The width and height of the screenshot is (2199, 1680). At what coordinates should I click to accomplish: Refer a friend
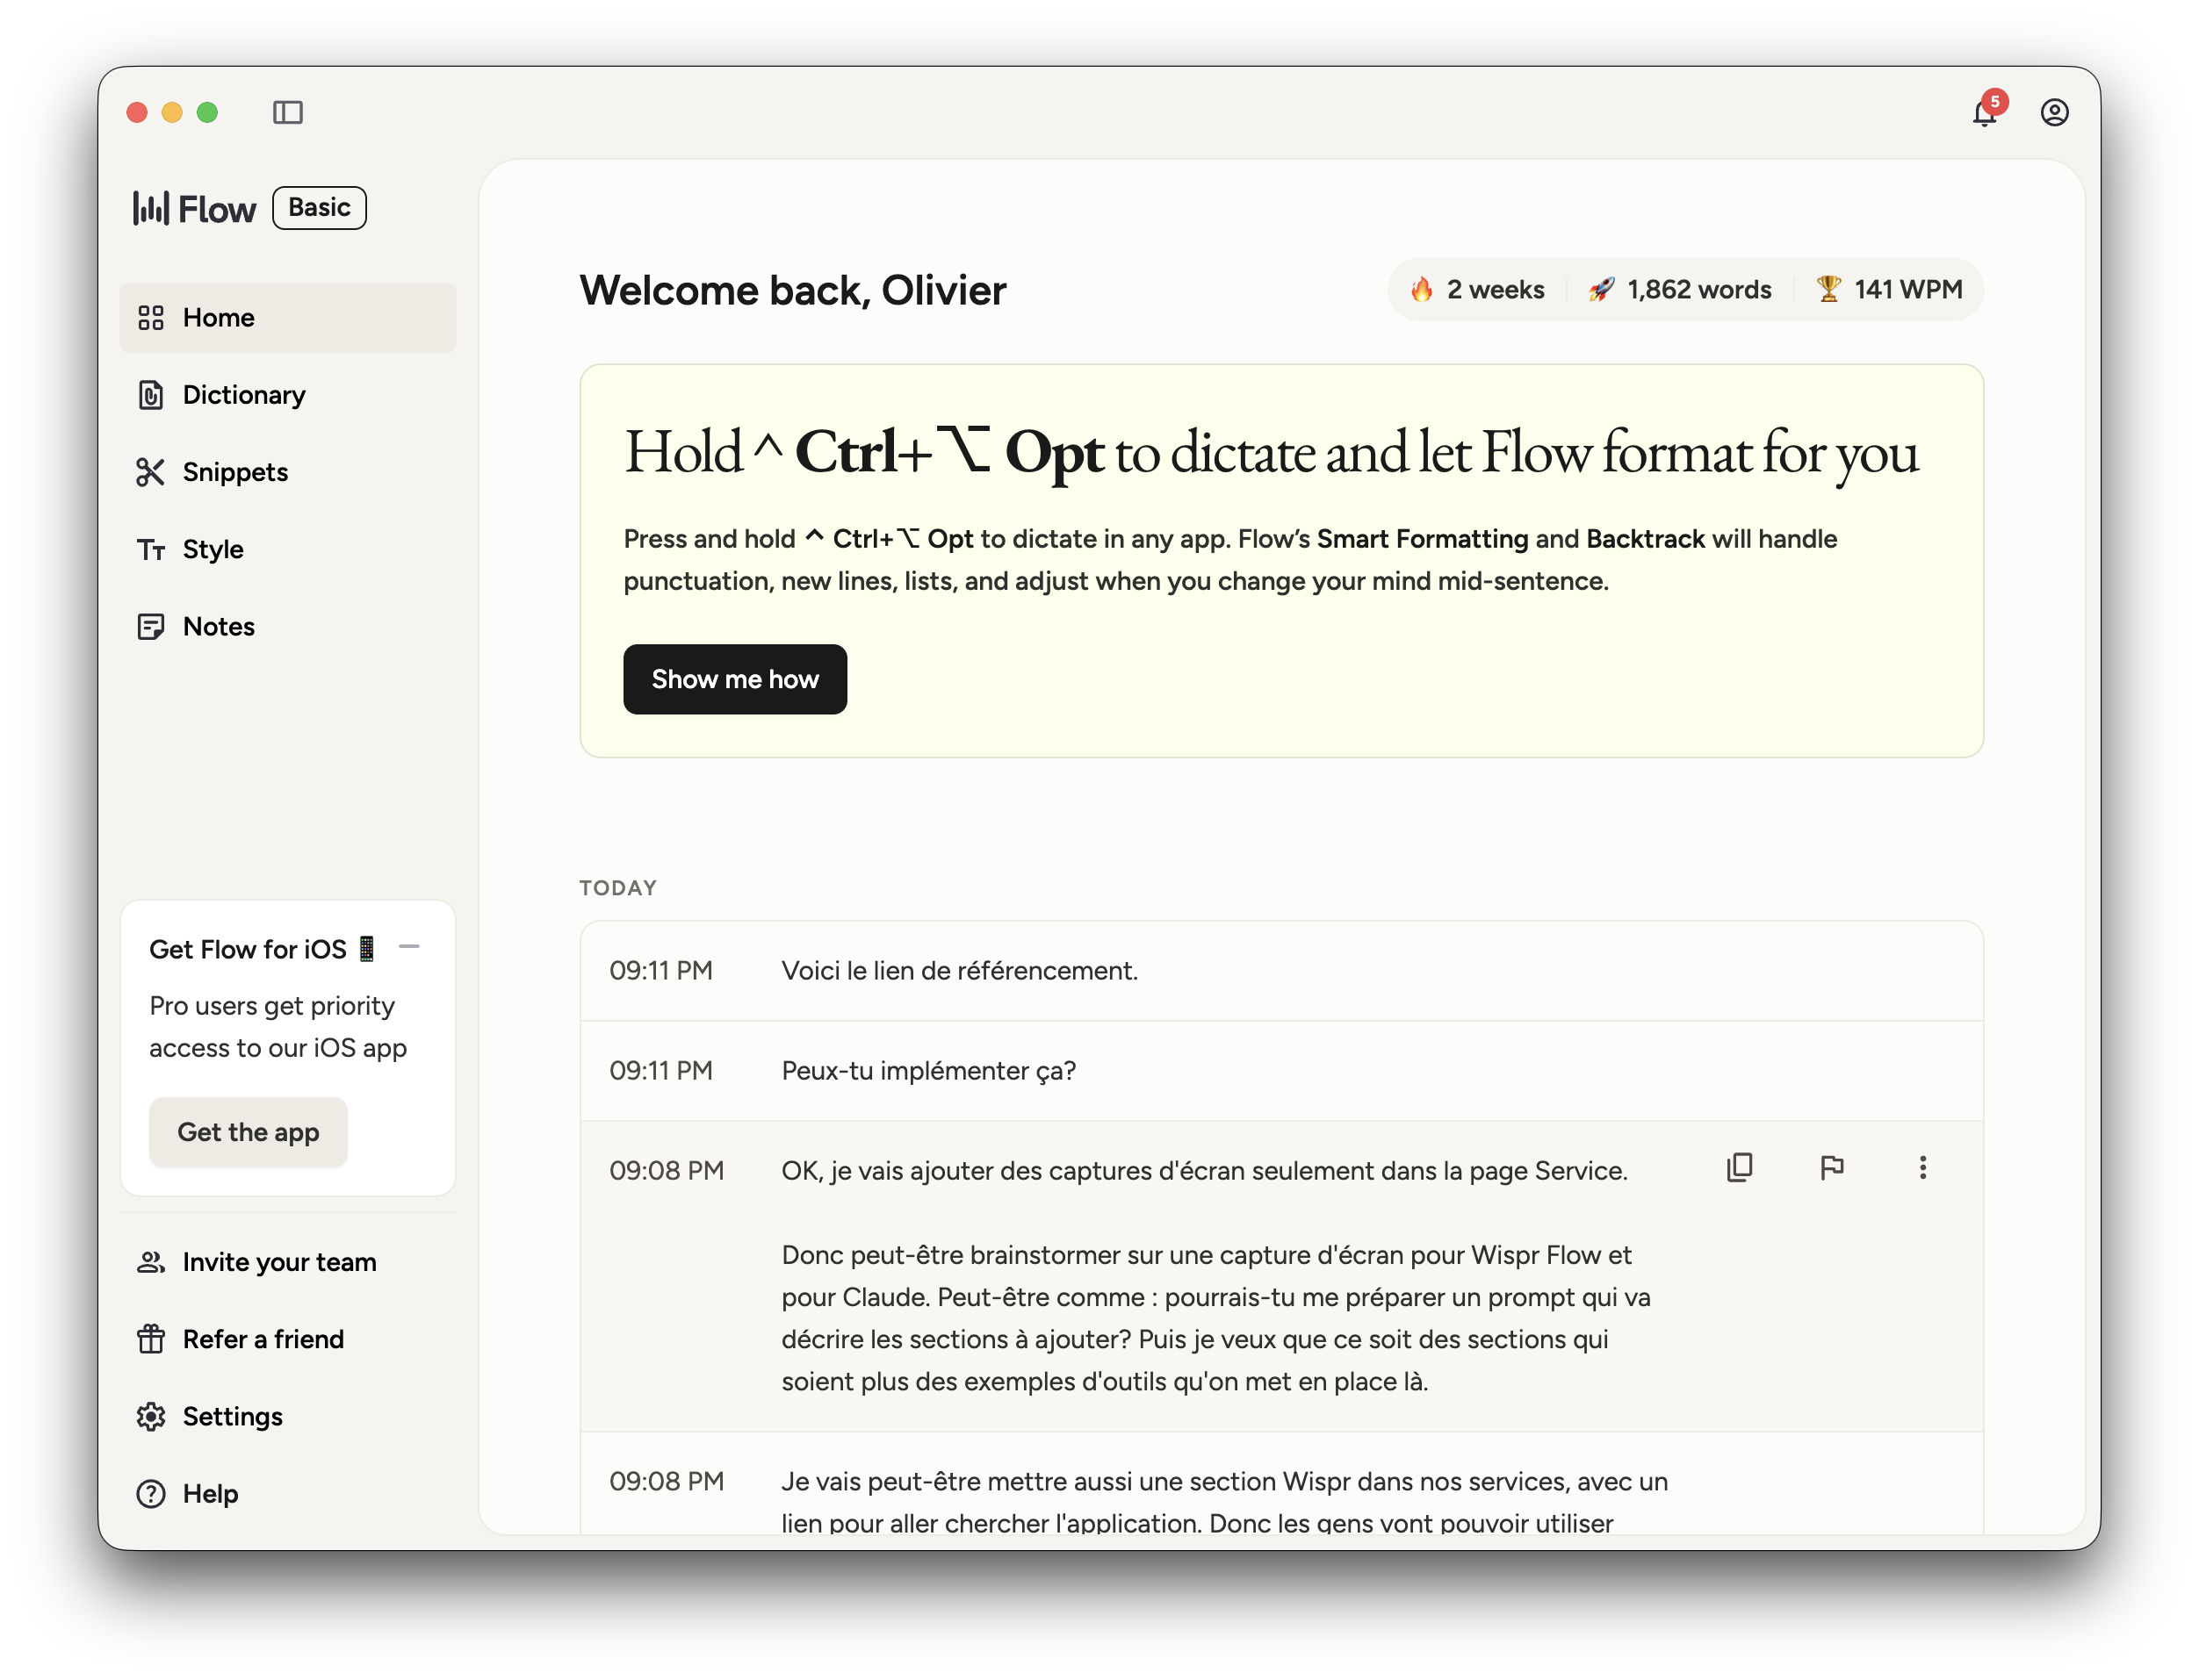262,1339
